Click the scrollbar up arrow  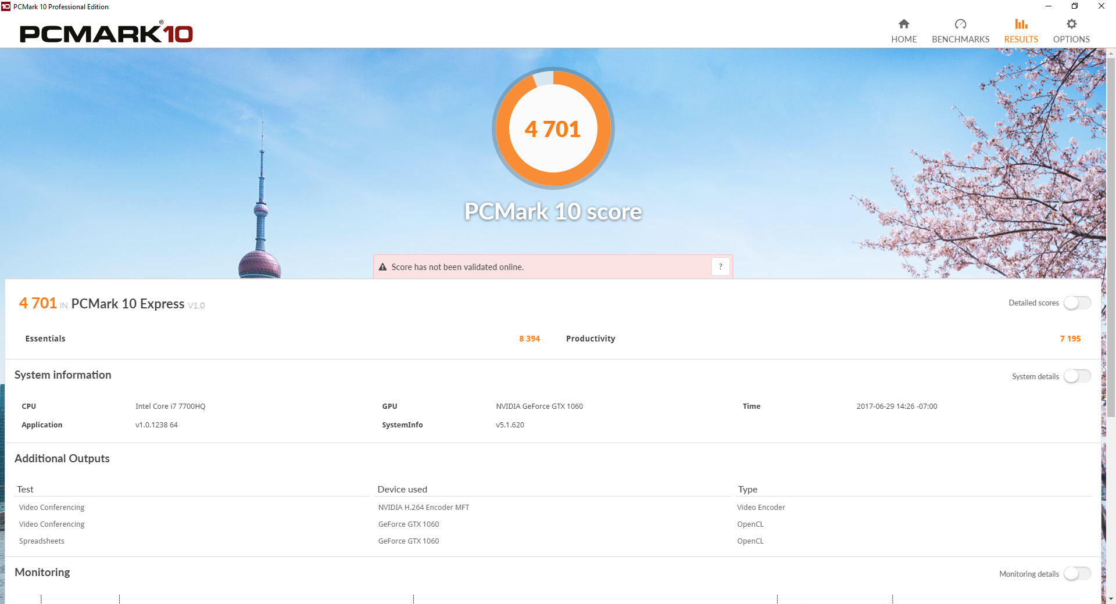(1111, 53)
